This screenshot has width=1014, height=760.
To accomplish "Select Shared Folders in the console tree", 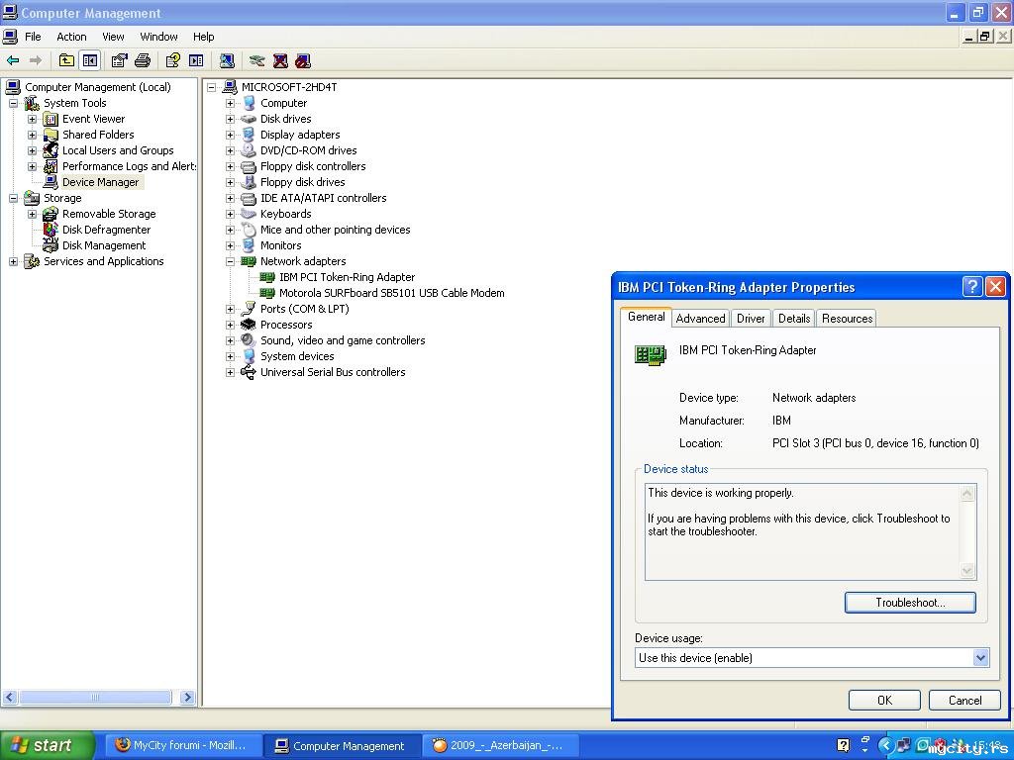I will (x=98, y=135).
